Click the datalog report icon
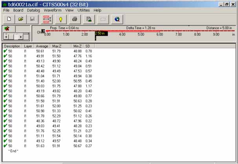The image size is (238, 164). 89,18
